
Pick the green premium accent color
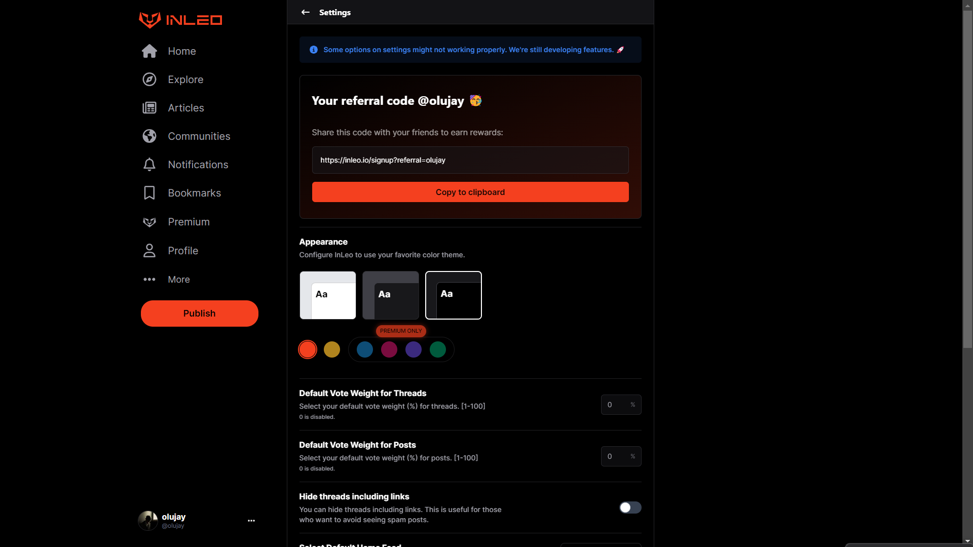coord(438,349)
